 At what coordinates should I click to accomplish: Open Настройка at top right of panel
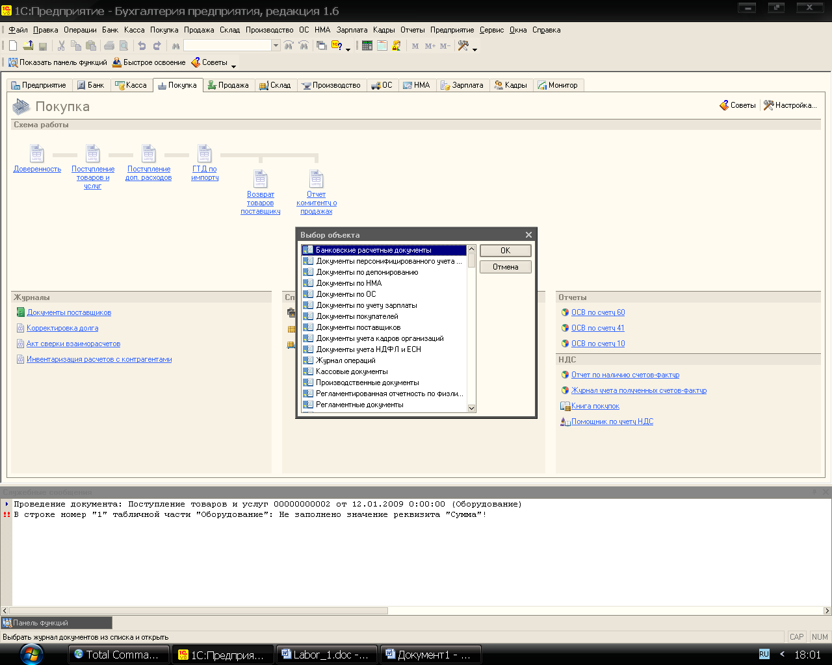click(790, 105)
